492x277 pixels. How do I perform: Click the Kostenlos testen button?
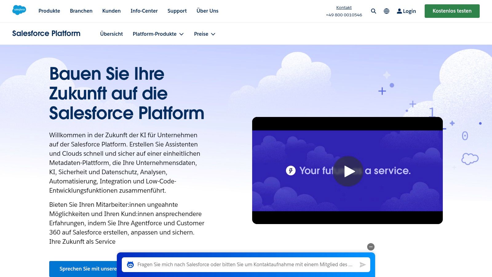click(x=452, y=11)
